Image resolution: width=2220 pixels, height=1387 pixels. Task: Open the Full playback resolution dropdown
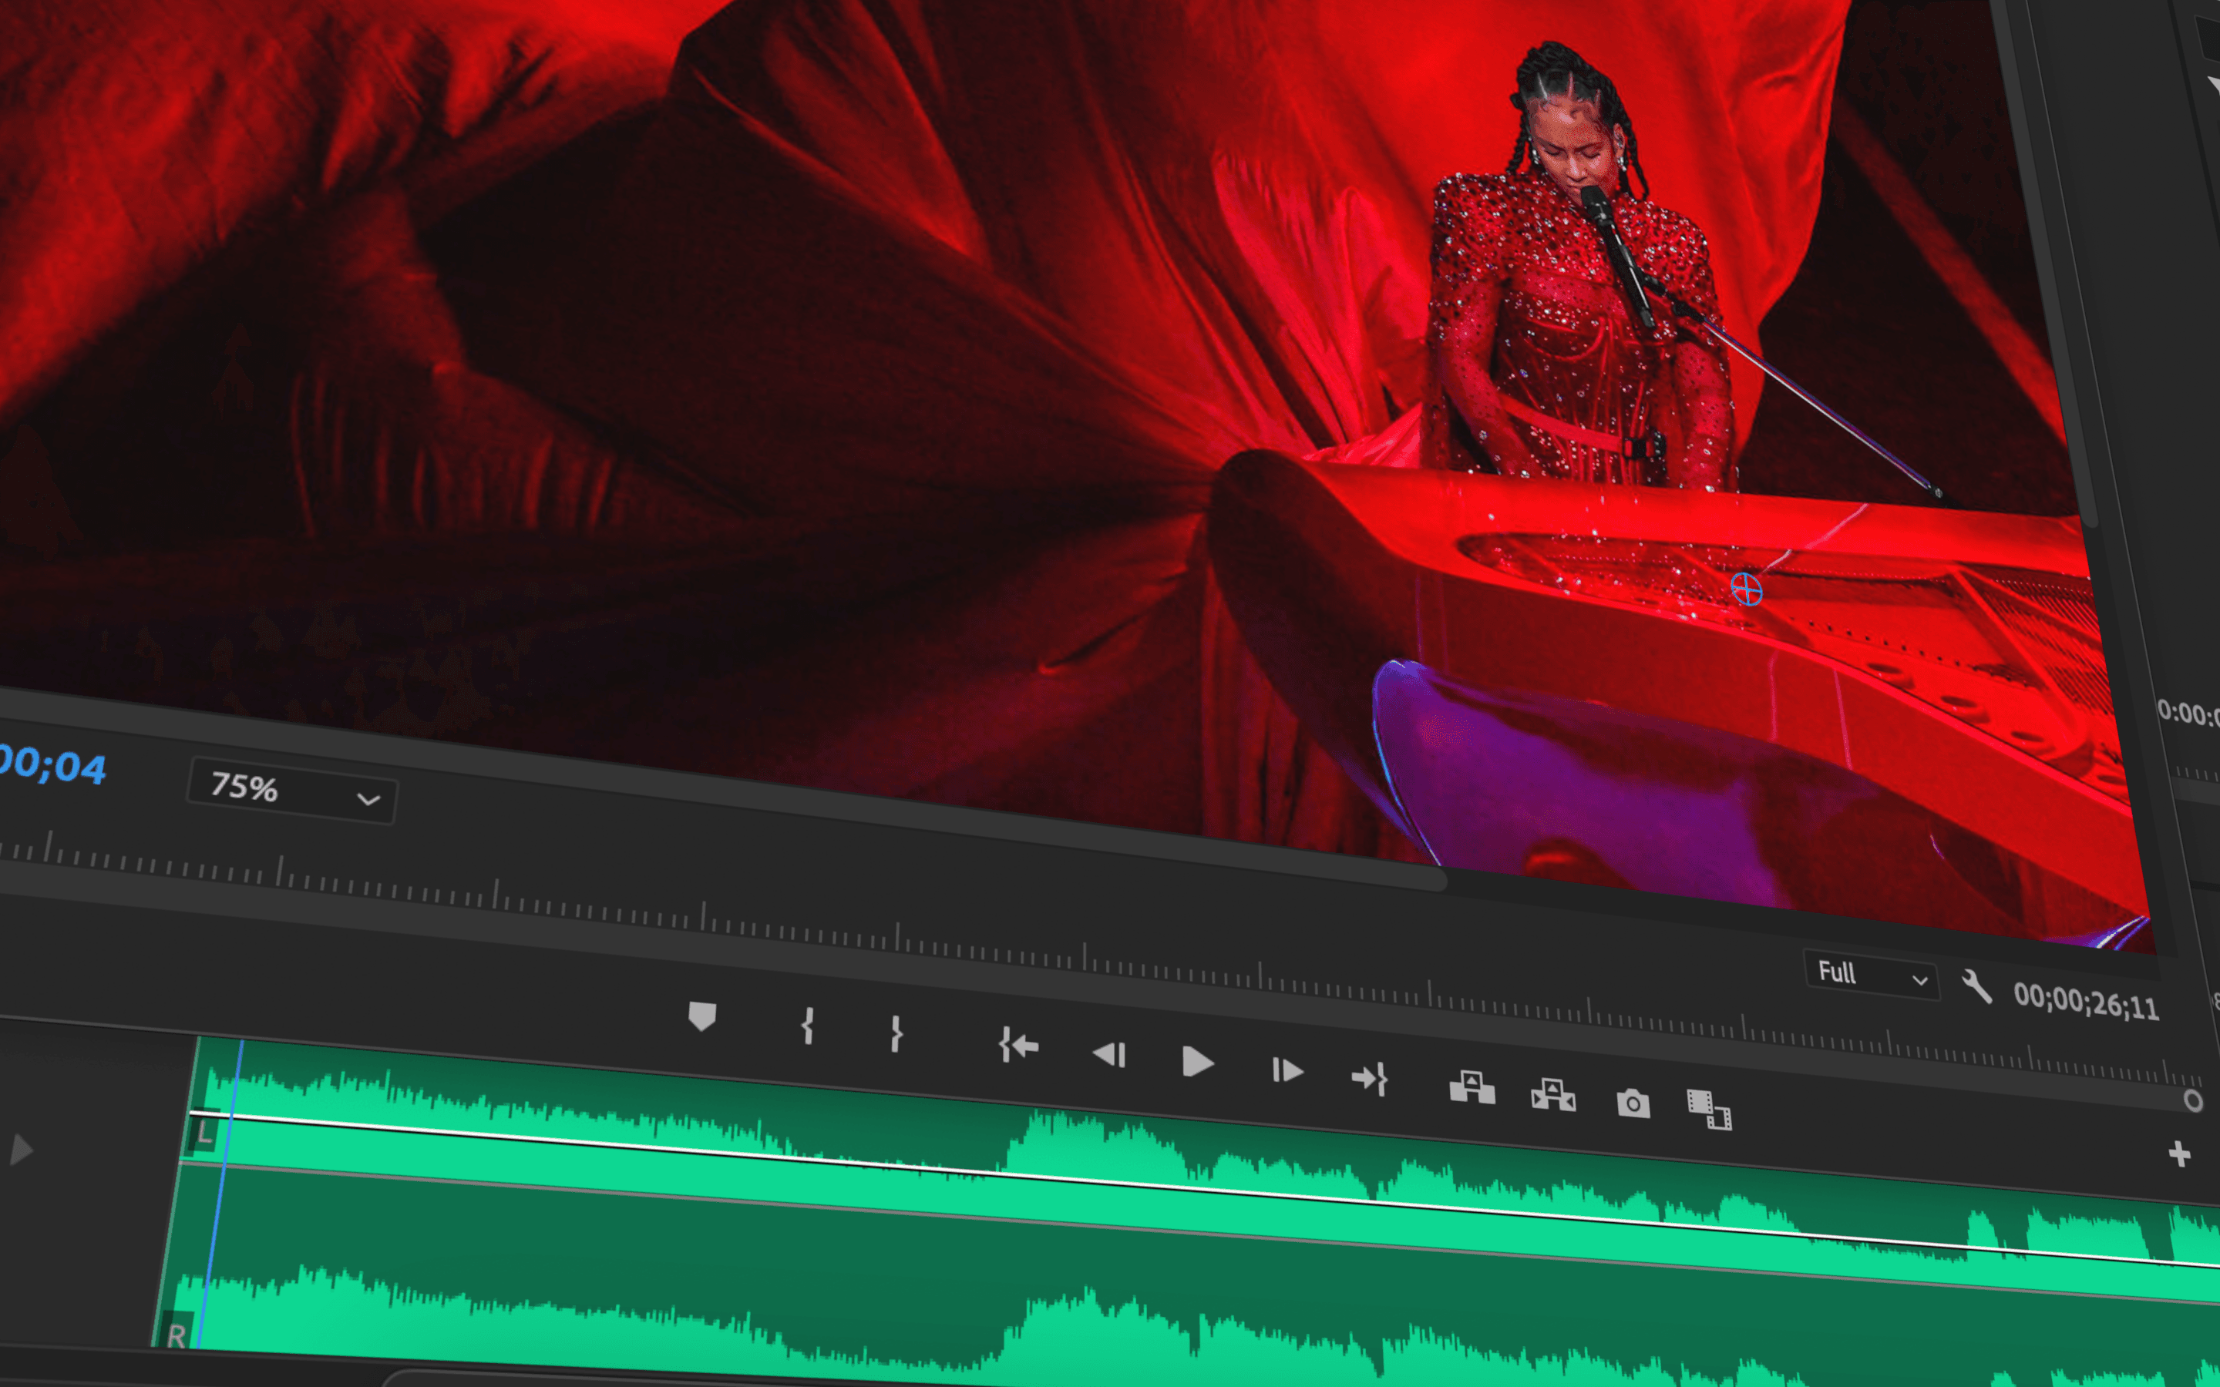[1871, 975]
